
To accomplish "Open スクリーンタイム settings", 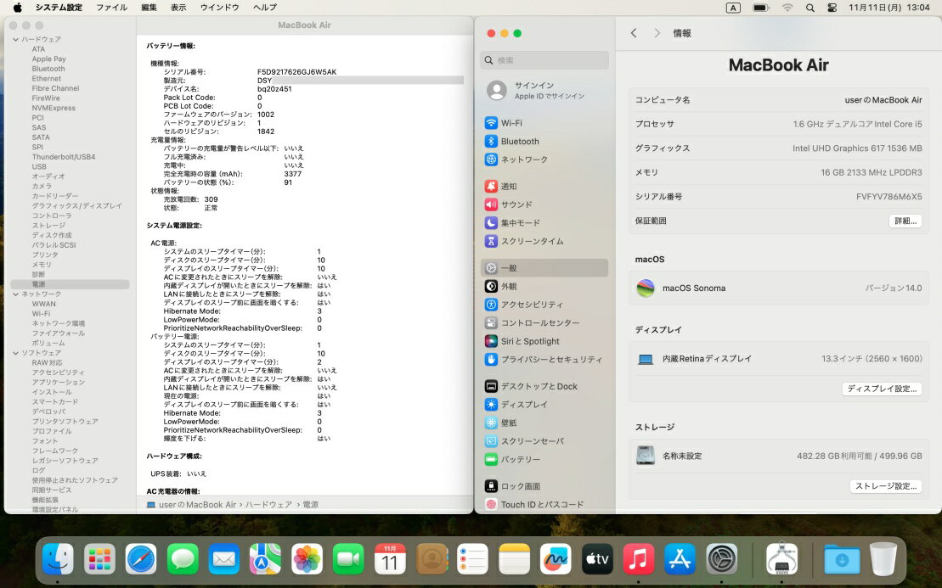I will click(532, 241).
